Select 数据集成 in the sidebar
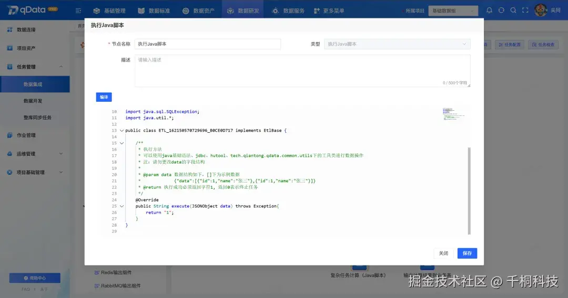The image size is (568, 298). tap(35, 84)
